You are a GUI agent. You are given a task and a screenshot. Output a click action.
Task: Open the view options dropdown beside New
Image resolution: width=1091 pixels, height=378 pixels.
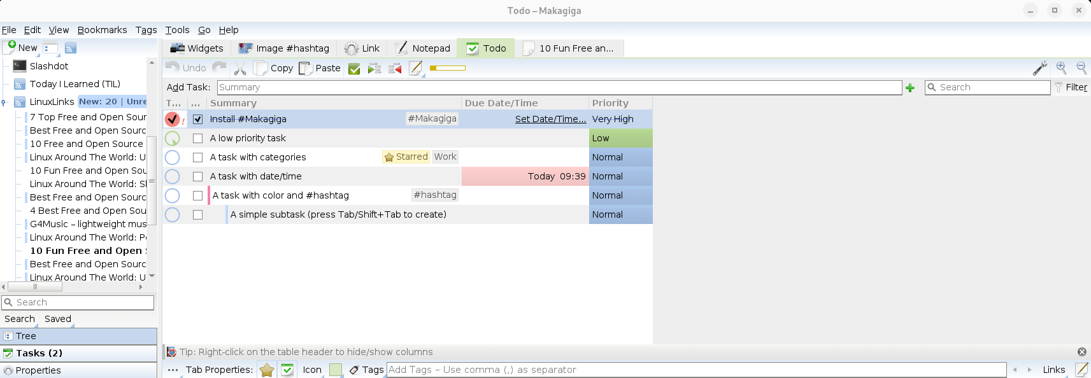51,48
